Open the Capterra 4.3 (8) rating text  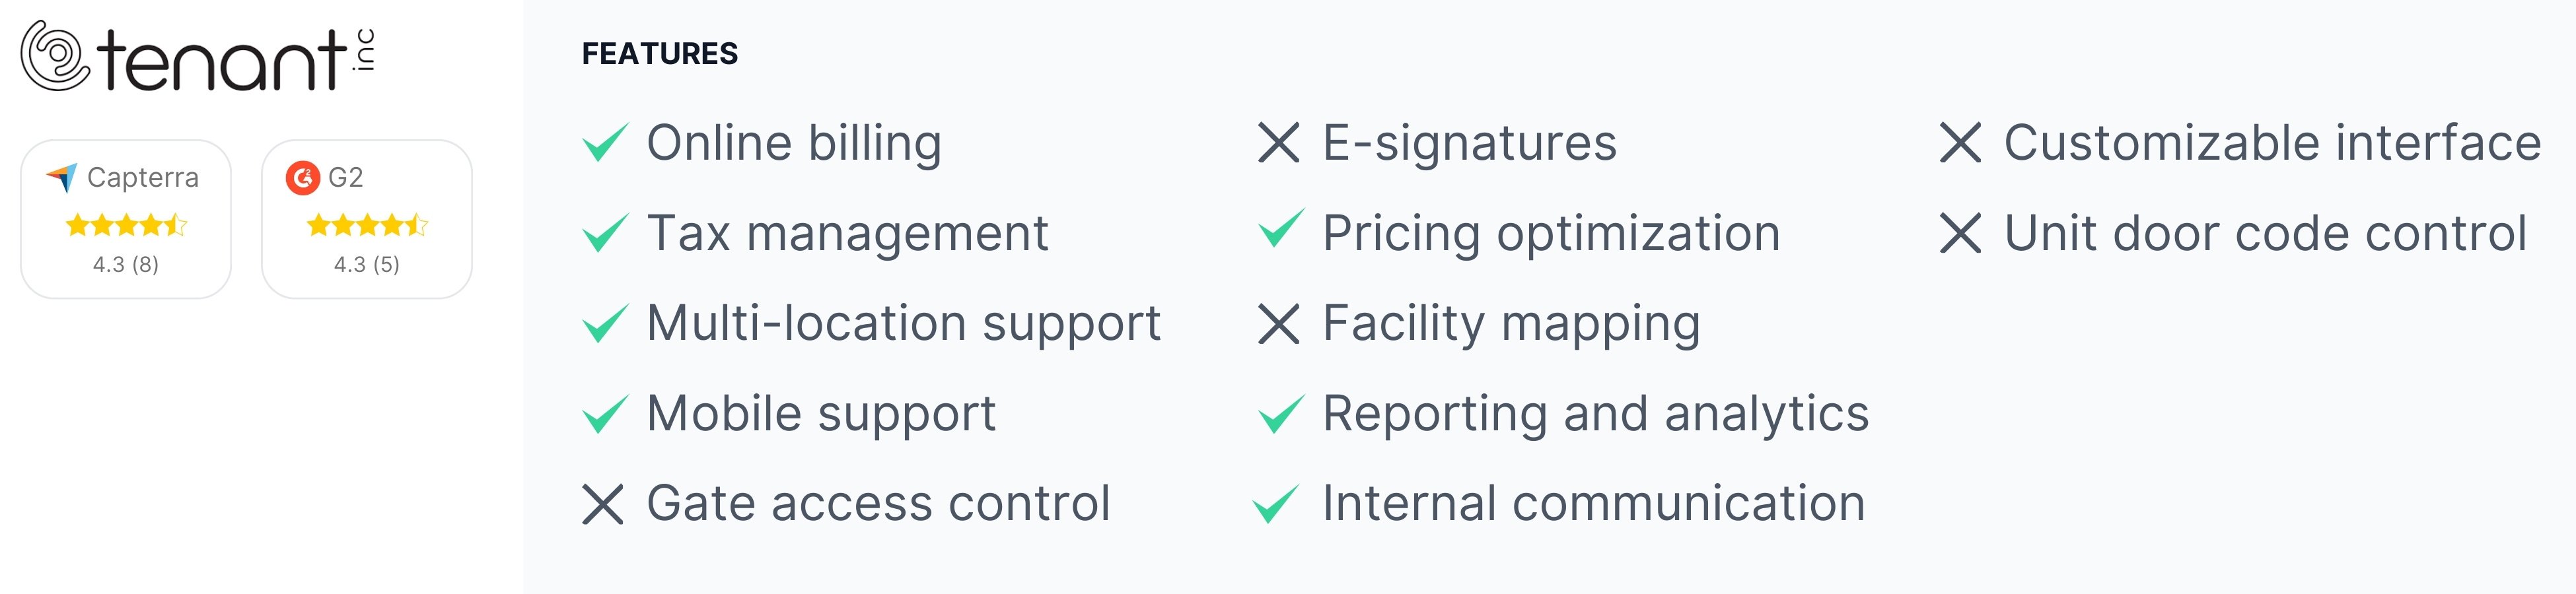tap(126, 265)
